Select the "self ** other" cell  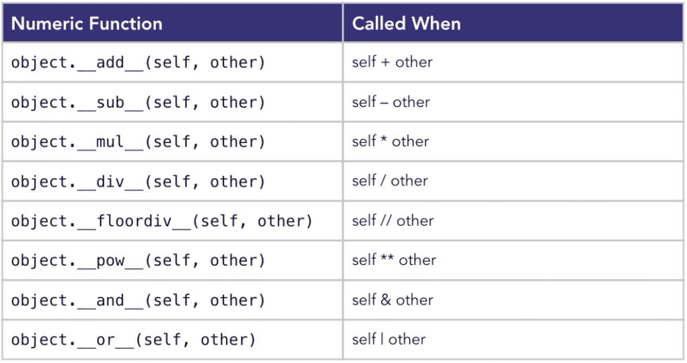pyautogui.click(x=394, y=261)
